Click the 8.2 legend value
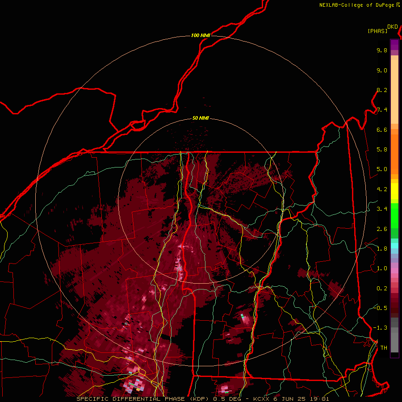402x402 pixels. point(382,90)
